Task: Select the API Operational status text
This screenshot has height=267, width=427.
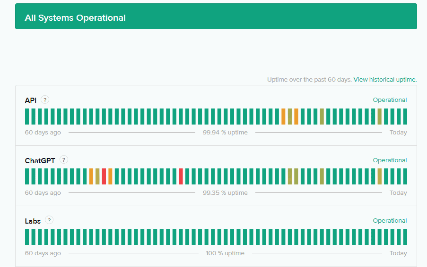Action: tap(390, 100)
